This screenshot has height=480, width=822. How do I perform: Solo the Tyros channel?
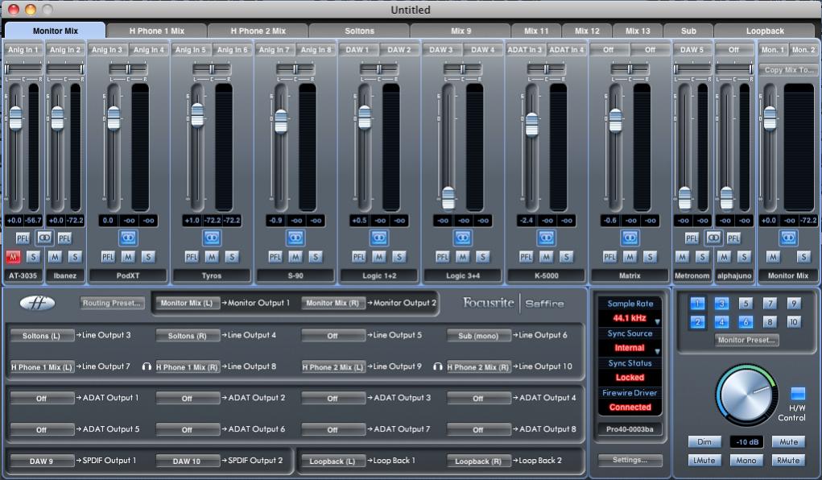point(232,257)
